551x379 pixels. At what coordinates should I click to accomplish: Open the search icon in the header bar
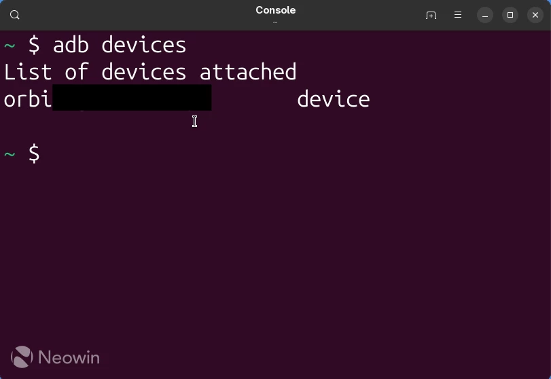click(x=15, y=15)
